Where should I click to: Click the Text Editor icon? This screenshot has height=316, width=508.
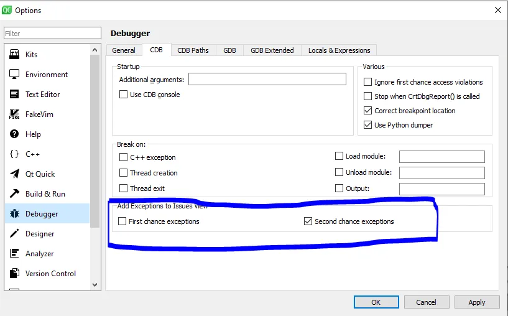click(x=14, y=94)
